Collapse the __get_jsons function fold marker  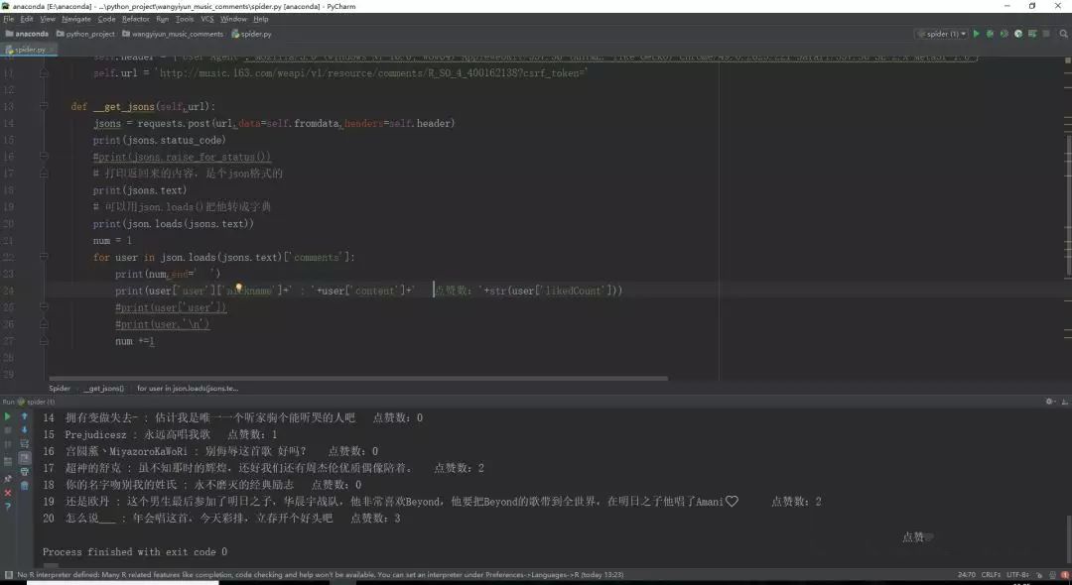(44, 106)
